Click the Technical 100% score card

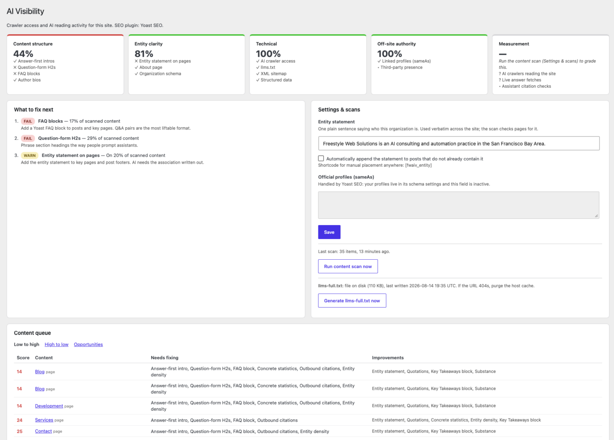pyautogui.click(x=308, y=64)
